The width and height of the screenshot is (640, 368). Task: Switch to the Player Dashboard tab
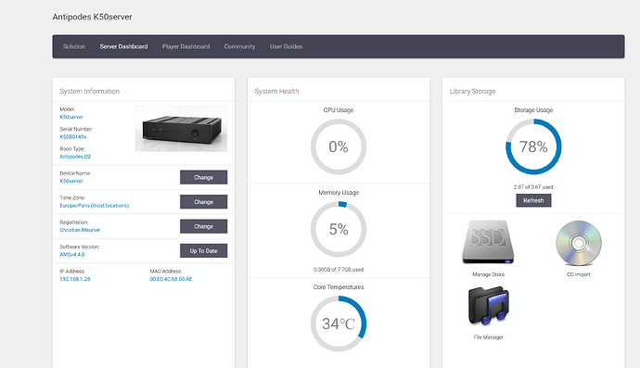pyautogui.click(x=186, y=46)
